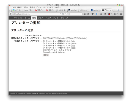The width and height of the screenshot is (132, 105).
Task: Expand the red extension dropdown arrow
Action: point(111,14)
